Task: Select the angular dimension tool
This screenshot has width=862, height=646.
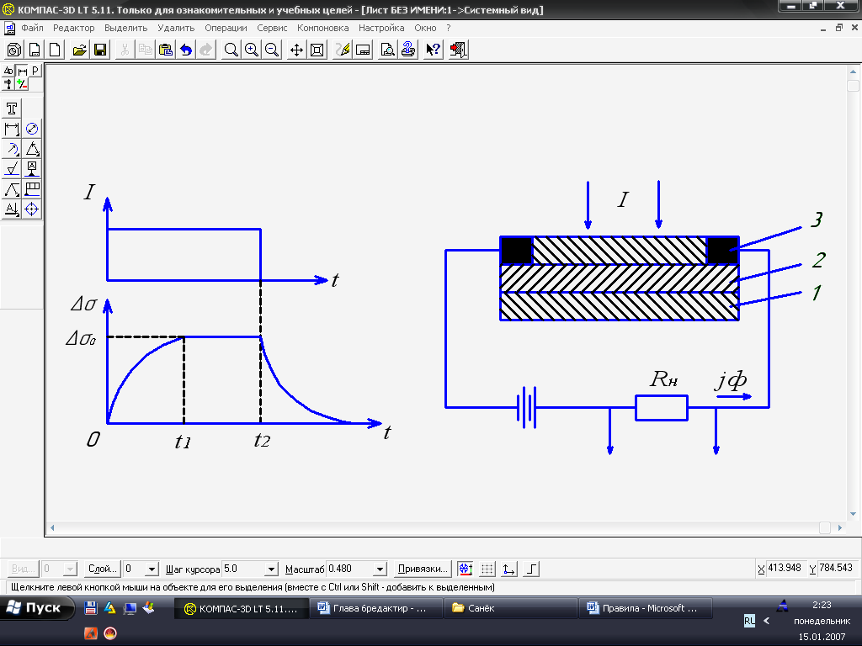Action: 32,149
